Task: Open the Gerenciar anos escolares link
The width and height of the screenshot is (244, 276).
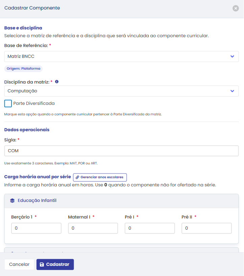Action: 100,177
